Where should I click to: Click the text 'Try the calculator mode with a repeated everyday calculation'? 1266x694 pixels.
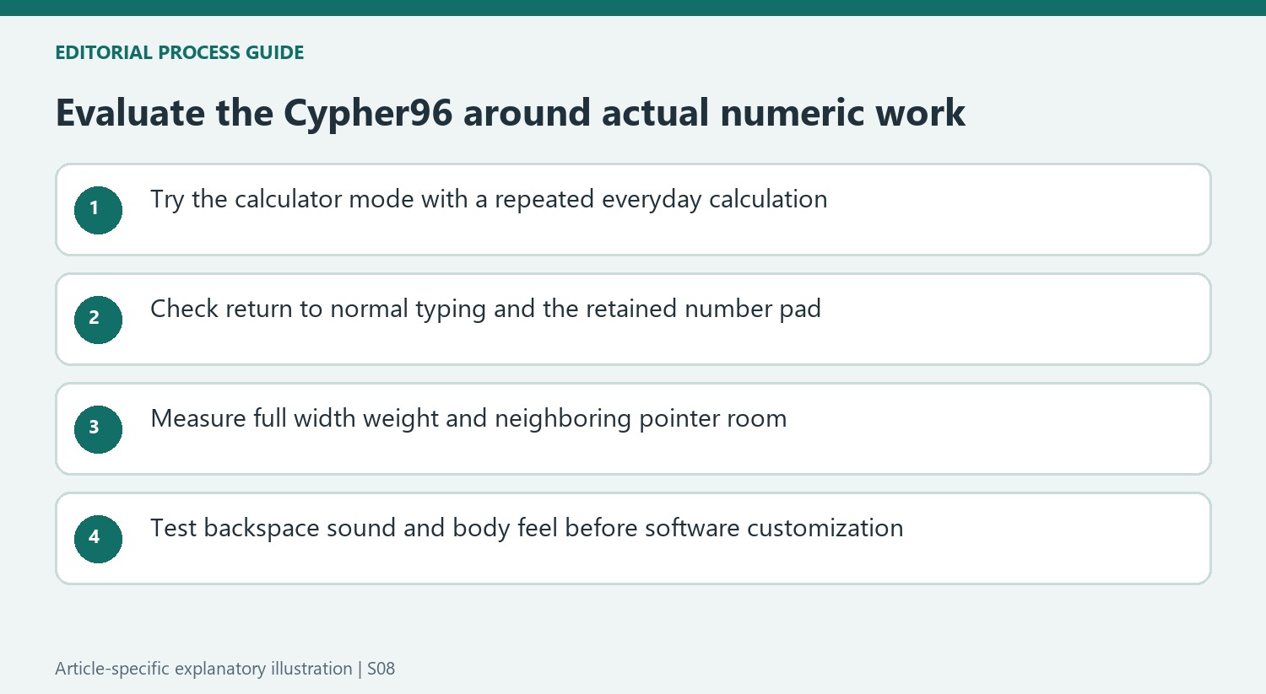click(x=489, y=200)
